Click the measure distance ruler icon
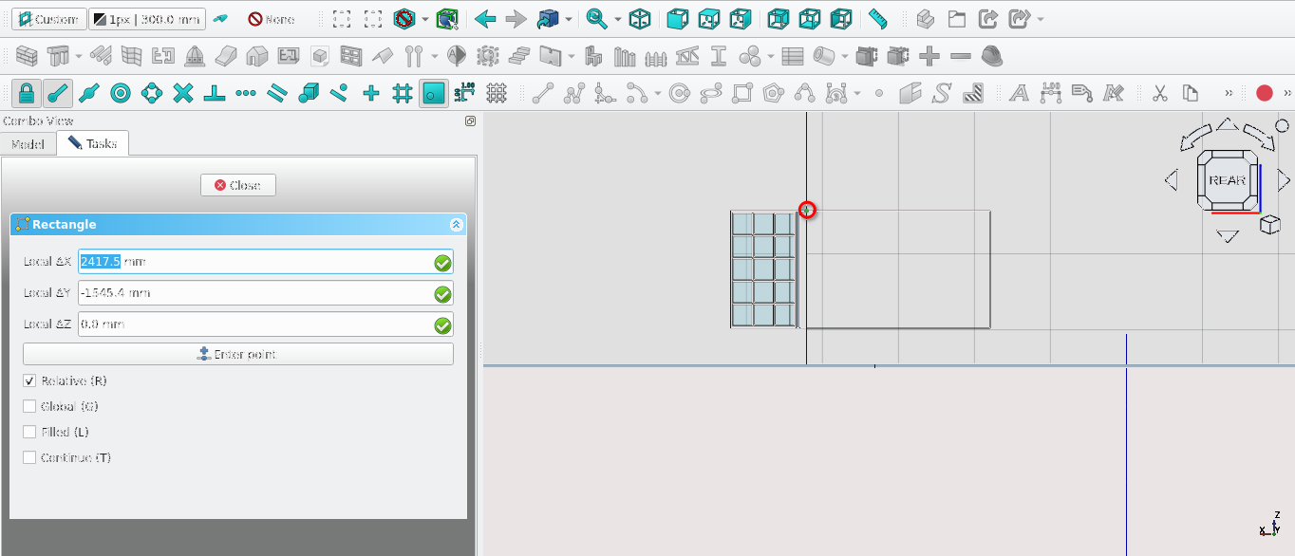The height and width of the screenshot is (556, 1295). click(x=878, y=19)
